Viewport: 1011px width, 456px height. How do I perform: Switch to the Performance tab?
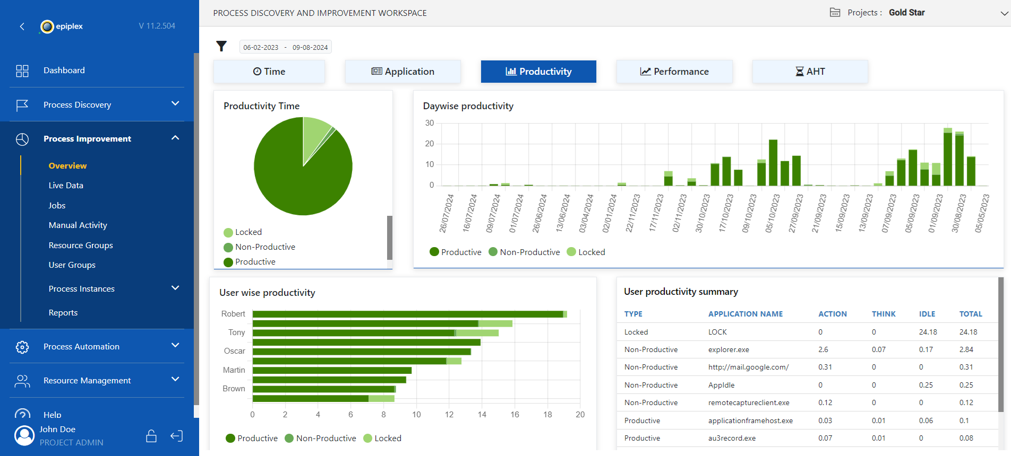[674, 72]
